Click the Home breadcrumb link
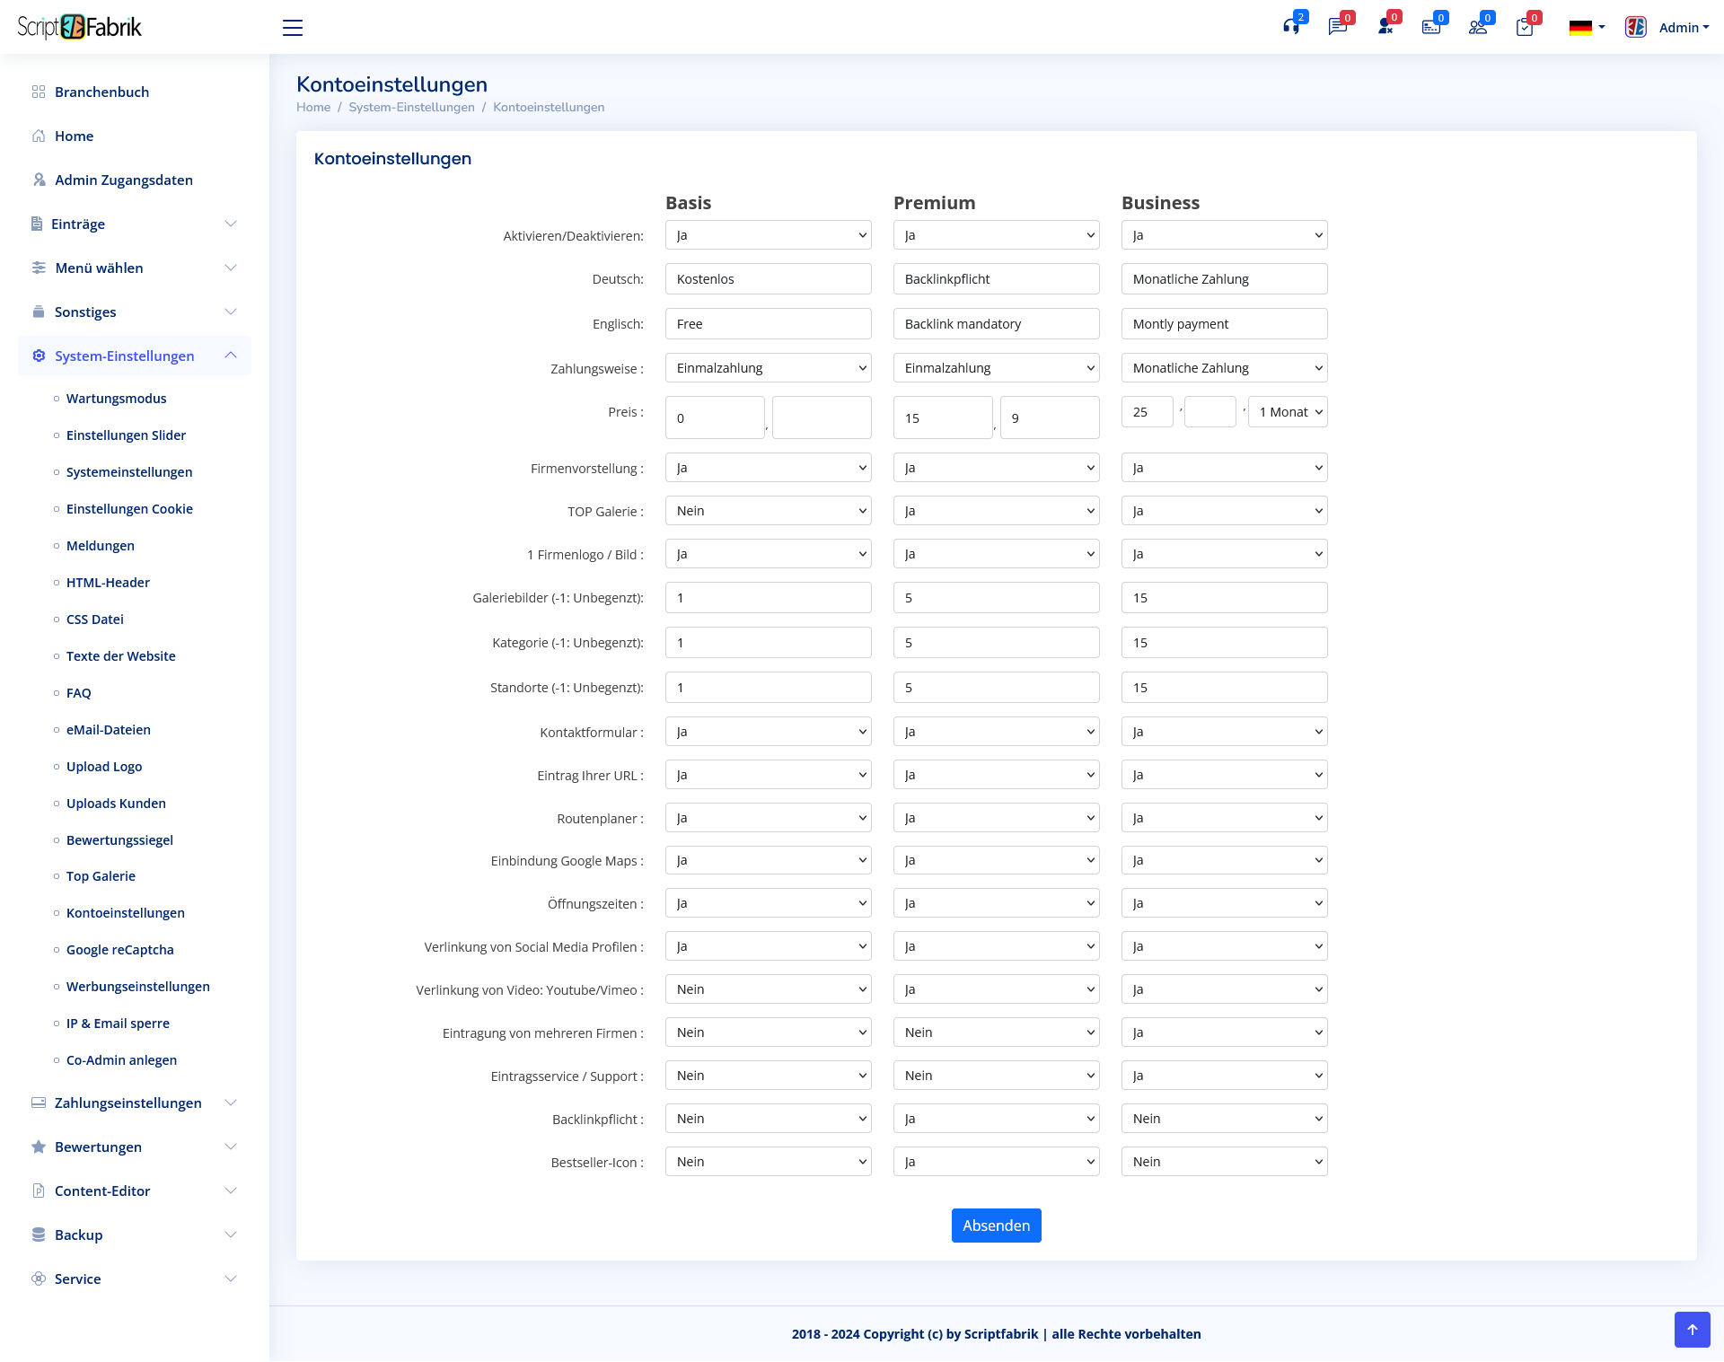The height and width of the screenshot is (1362, 1724). click(313, 107)
